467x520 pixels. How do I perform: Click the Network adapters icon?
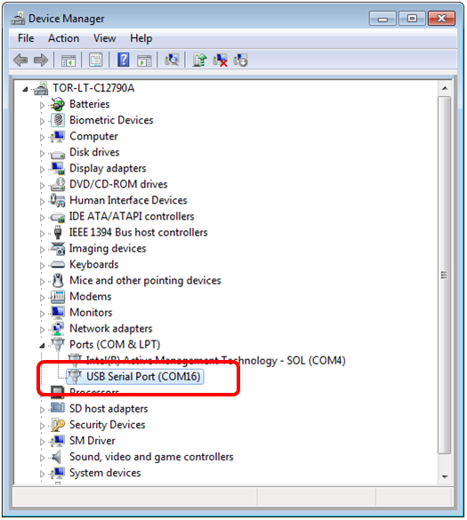58,329
